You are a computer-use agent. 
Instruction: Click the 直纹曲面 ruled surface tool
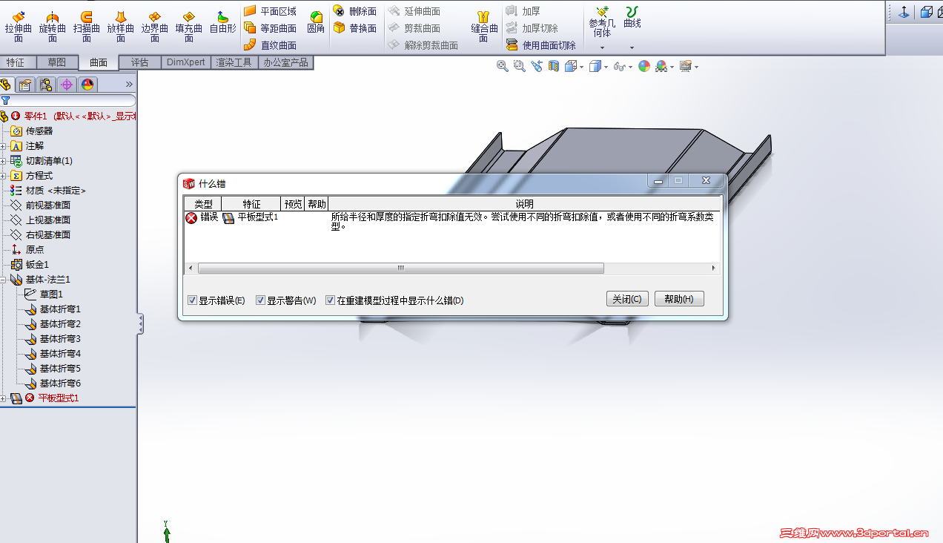click(271, 45)
